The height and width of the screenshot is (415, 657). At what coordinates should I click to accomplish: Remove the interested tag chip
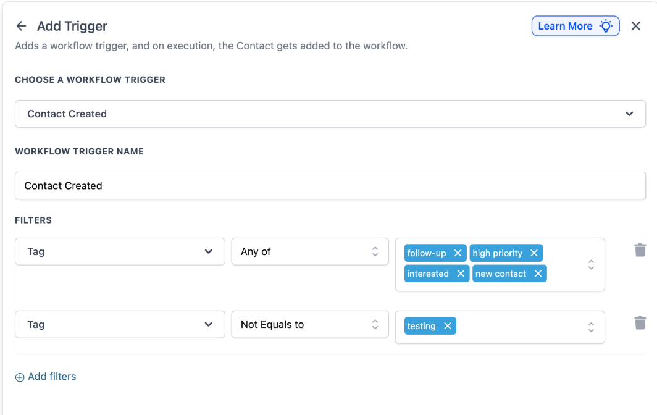tap(460, 274)
